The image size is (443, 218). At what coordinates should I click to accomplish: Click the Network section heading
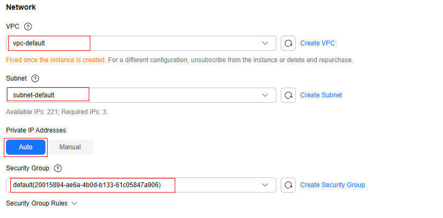21,8
